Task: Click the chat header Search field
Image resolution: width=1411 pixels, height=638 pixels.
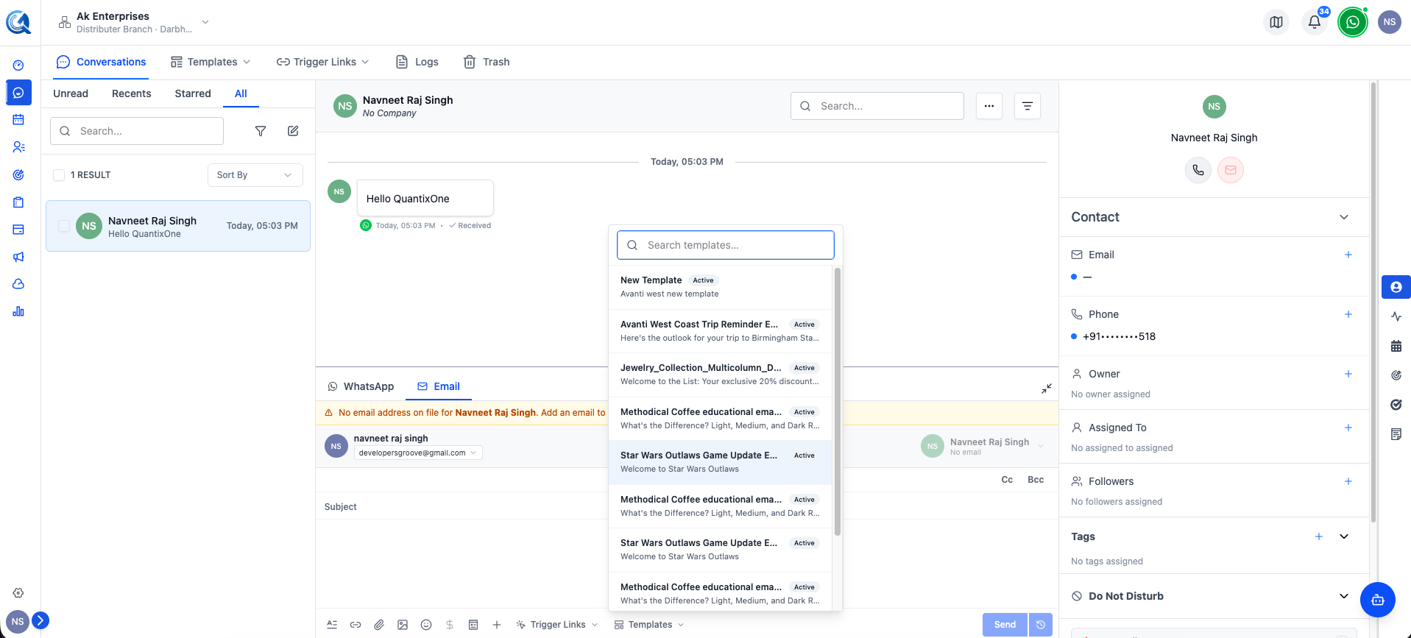Action: point(877,106)
